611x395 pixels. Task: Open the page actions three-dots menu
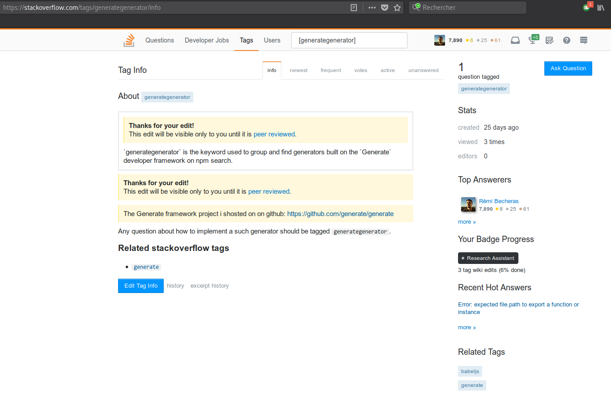coord(372,8)
